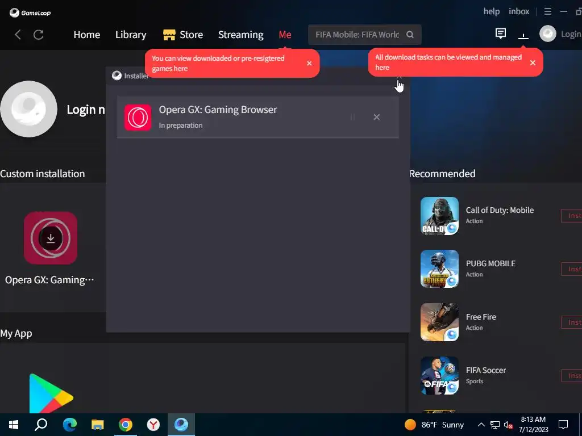
Task: Click the 'Free Fire' title
Action: click(x=481, y=317)
